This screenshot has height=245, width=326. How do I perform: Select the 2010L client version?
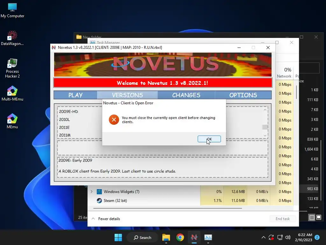tap(64, 119)
